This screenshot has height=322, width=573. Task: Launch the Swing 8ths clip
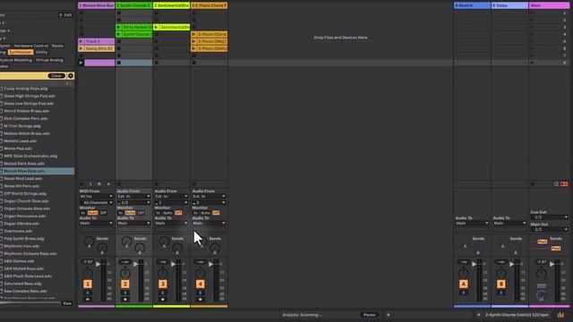point(81,48)
